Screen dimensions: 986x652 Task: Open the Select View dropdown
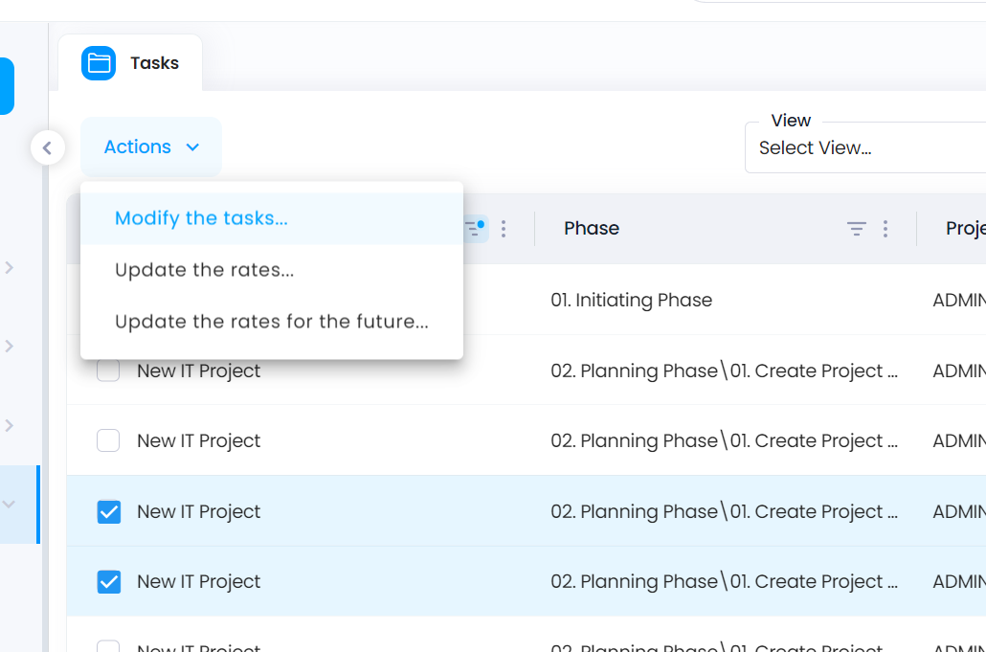tap(865, 147)
